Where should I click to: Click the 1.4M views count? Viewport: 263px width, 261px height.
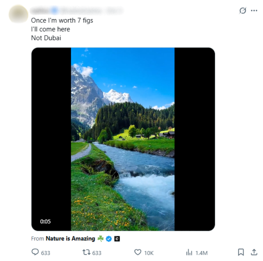tap(201, 253)
